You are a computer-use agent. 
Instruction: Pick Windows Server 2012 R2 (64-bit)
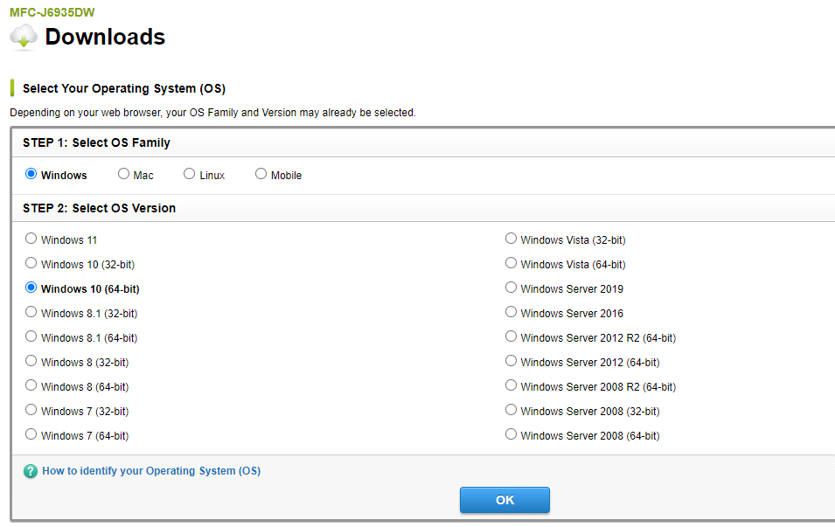point(511,336)
